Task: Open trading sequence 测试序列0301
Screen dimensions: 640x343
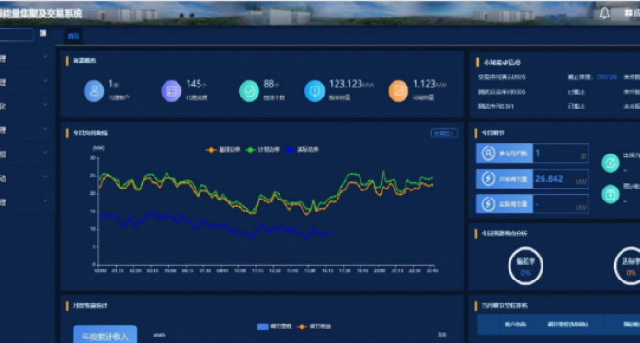Action: pyautogui.click(x=496, y=107)
